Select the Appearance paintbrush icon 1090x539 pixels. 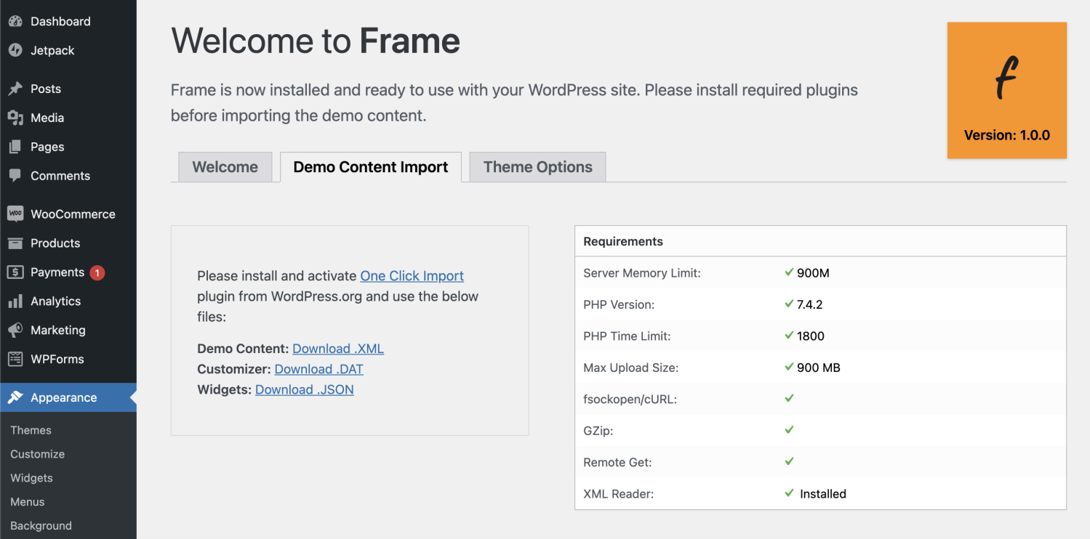(15, 397)
